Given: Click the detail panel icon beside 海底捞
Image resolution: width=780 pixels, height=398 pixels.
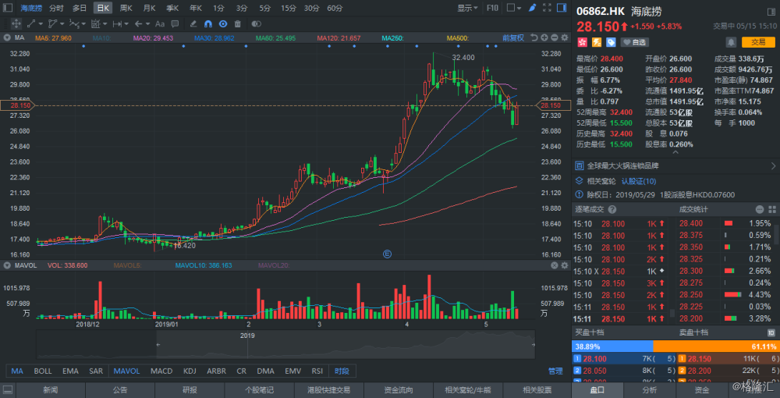Looking at the screenshot, I should point(771,10).
